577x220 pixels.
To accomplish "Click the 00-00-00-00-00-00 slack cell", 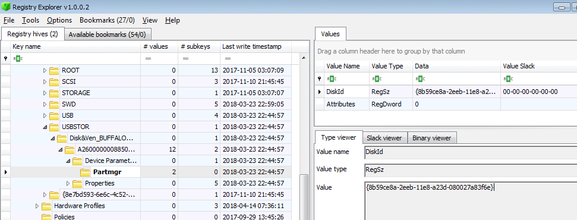I will tap(539, 92).
